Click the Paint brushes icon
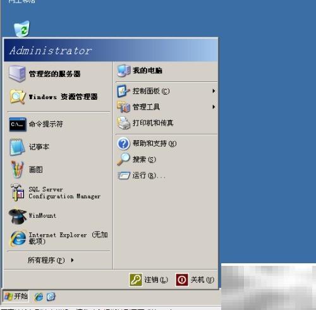316x310 pixels. (x=17, y=170)
